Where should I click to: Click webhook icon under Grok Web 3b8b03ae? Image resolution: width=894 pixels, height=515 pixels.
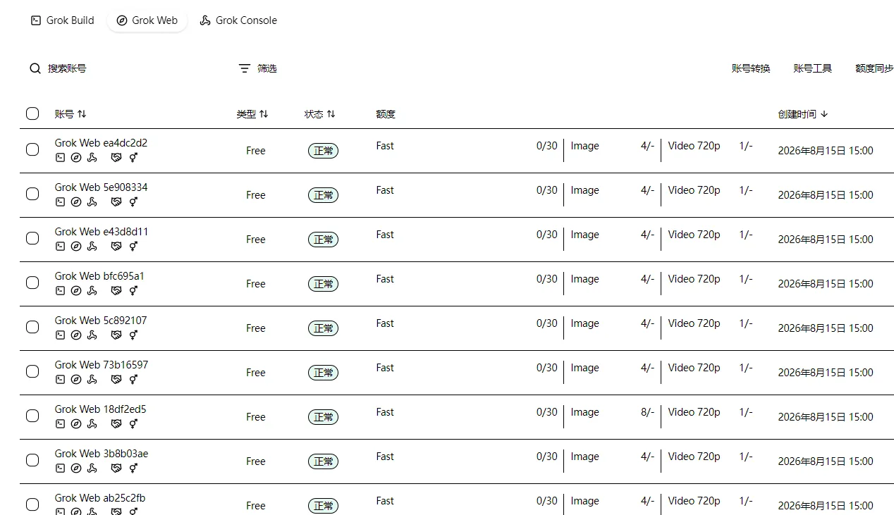(92, 469)
